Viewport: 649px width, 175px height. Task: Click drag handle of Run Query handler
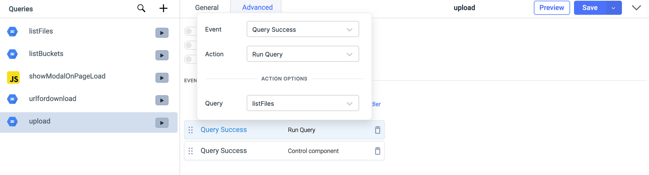point(191,130)
